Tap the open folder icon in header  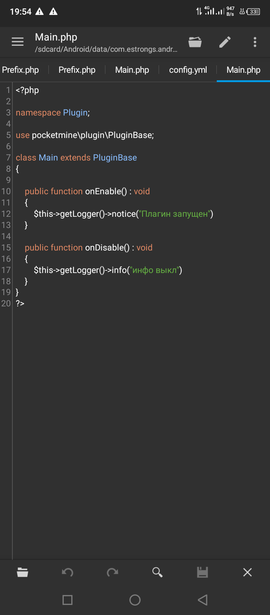click(195, 42)
